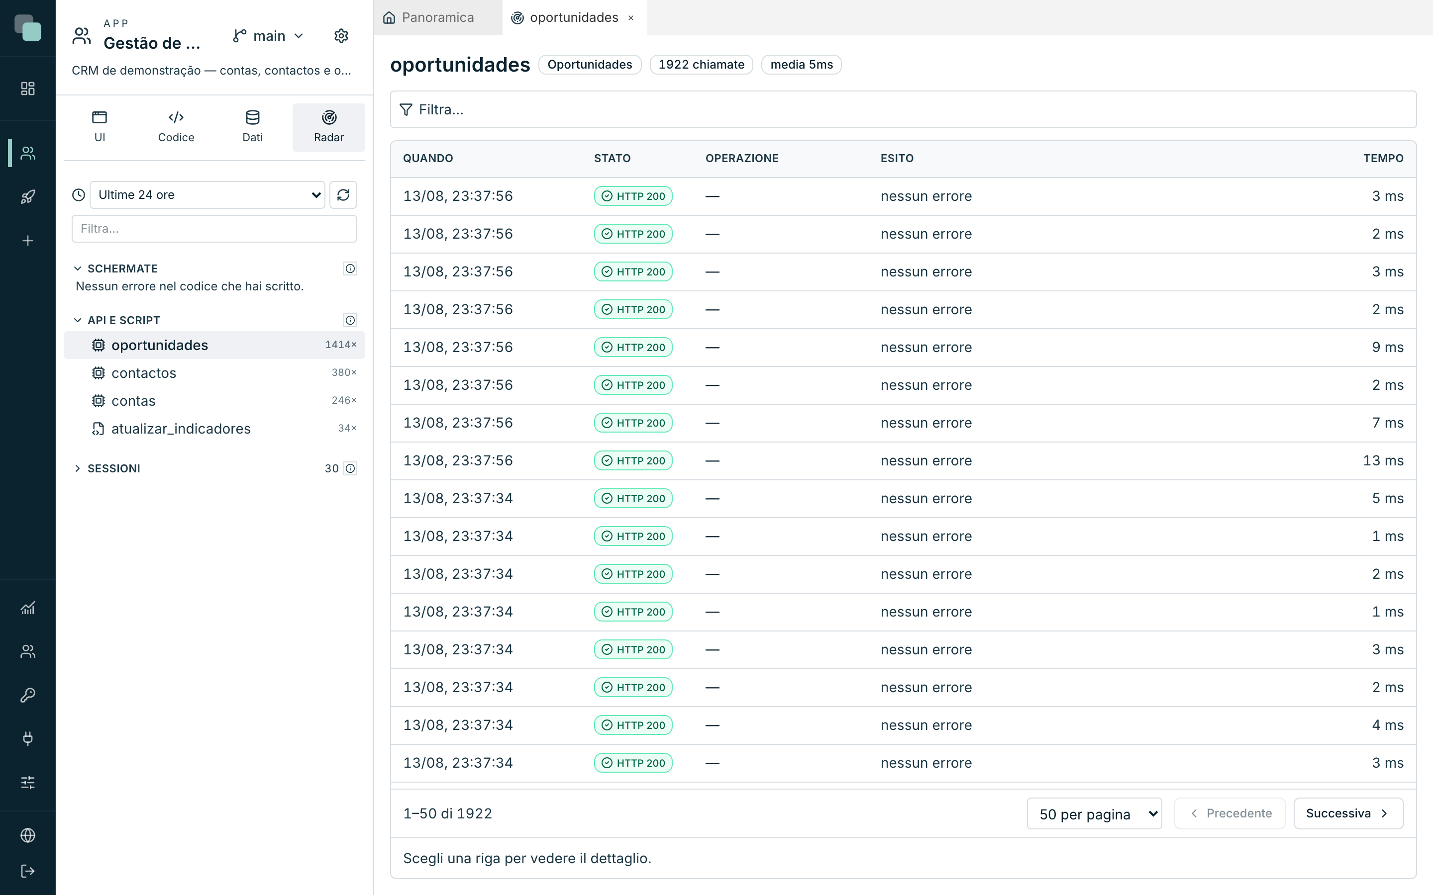
Task: Click the main Filtra table filter field
Action: click(x=903, y=109)
